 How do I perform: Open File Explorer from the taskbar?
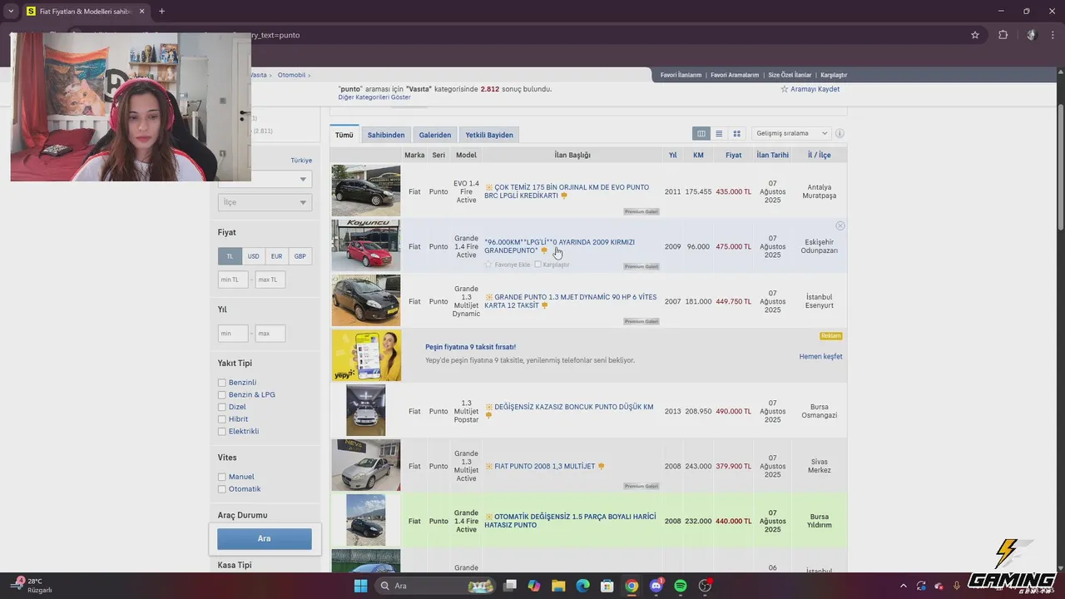[558, 586]
